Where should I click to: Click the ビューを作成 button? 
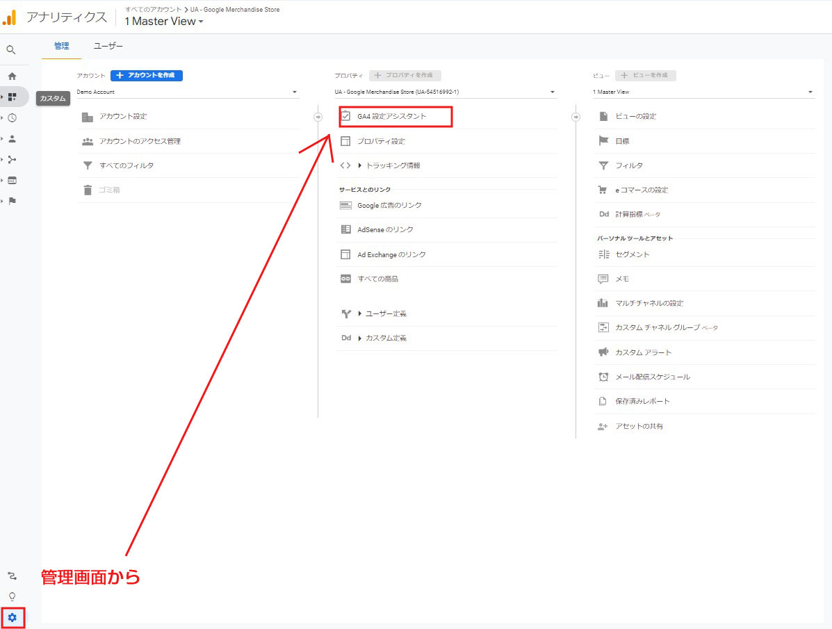click(x=645, y=75)
